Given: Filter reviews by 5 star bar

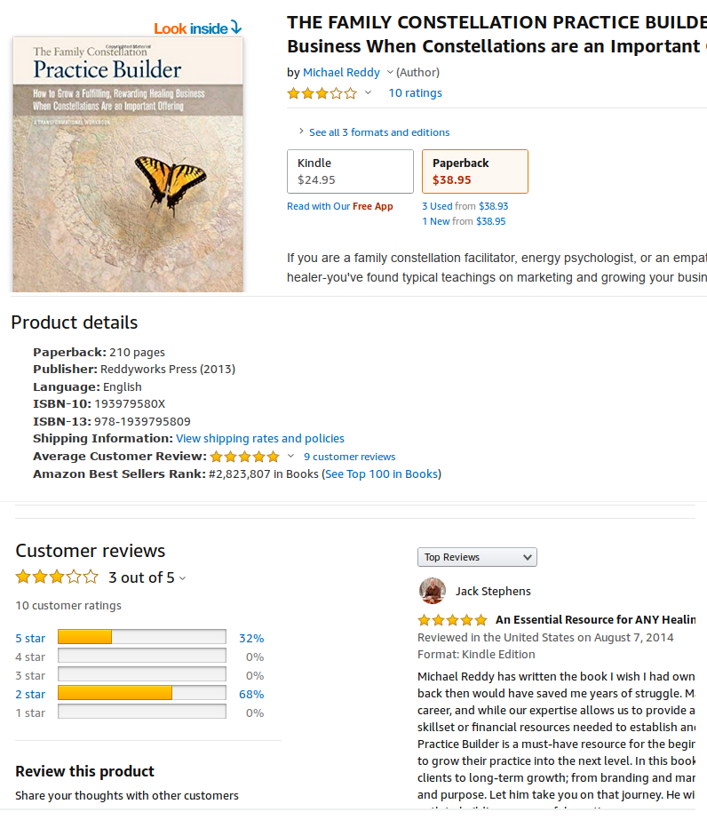Looking at the screenshot, I should pos(141,638).
